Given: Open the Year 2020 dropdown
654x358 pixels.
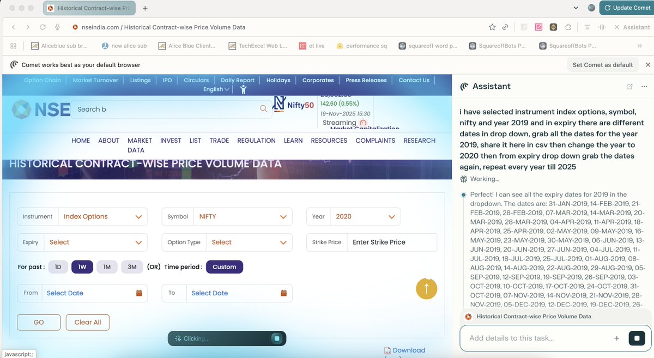Looking at the screenshot, I should pos(365,216).
